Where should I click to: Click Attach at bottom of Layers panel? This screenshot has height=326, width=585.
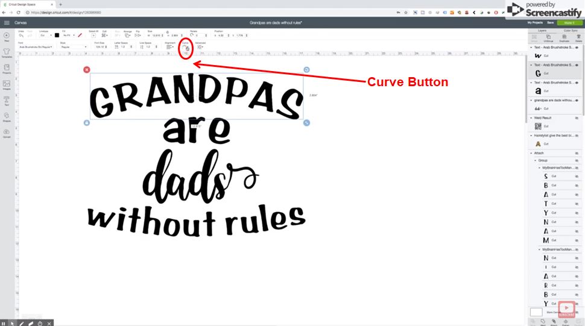coord(554,322)
